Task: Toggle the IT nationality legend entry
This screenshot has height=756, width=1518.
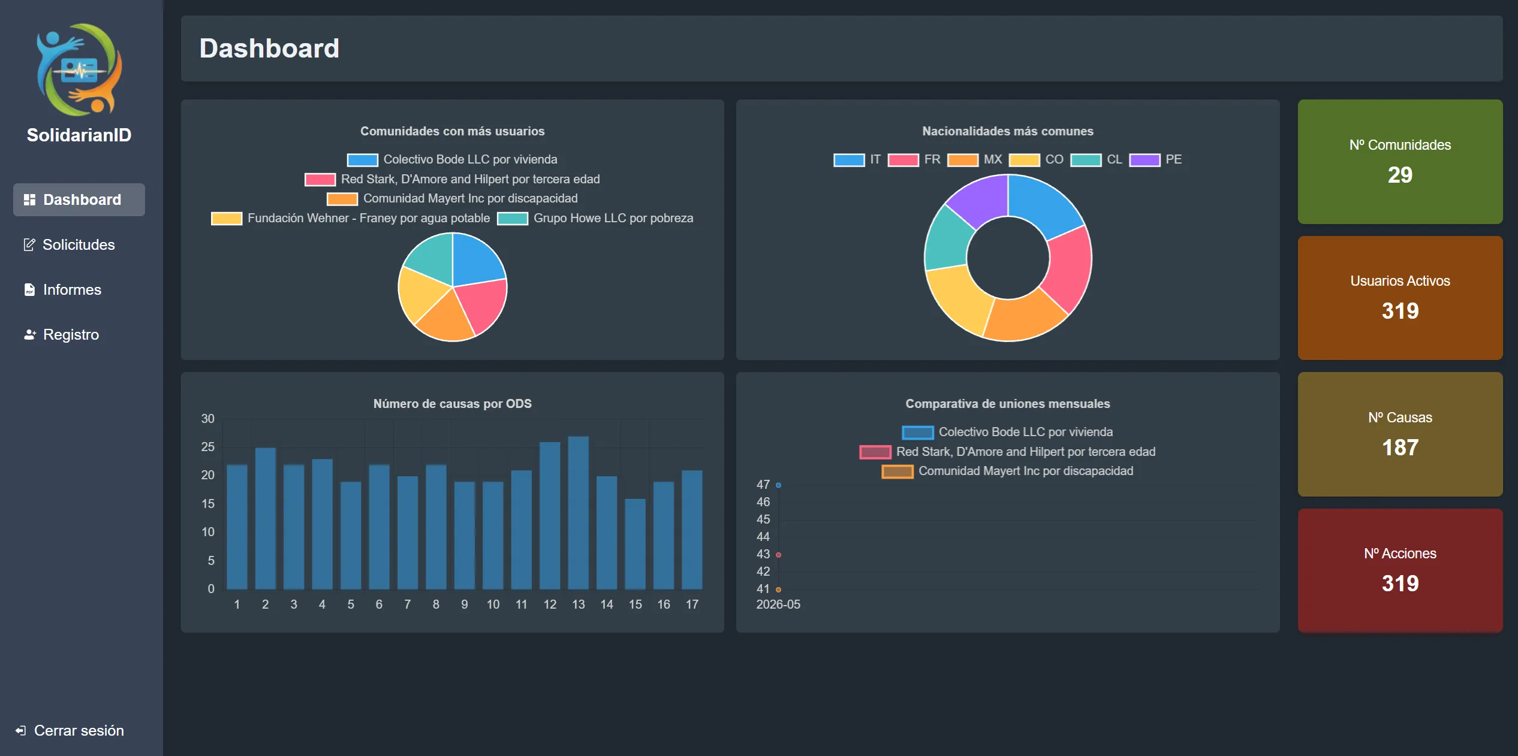Action: click(x=857, y=159)
